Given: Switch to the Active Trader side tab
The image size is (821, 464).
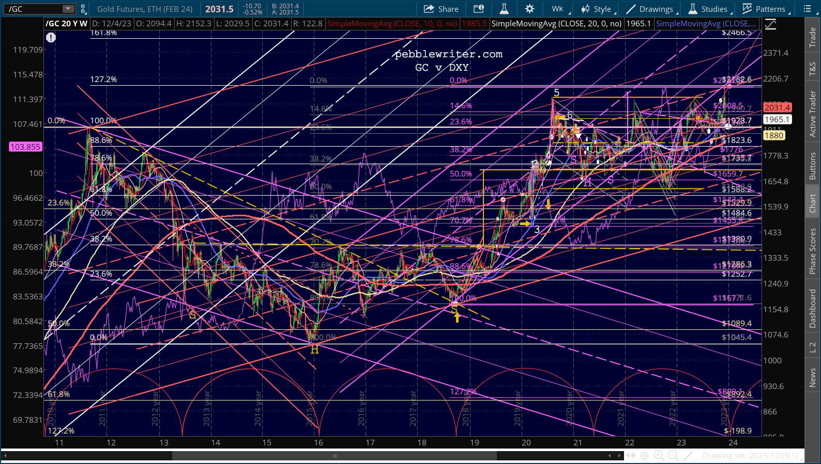Looking at the screenshot, I should coord(813,114).
